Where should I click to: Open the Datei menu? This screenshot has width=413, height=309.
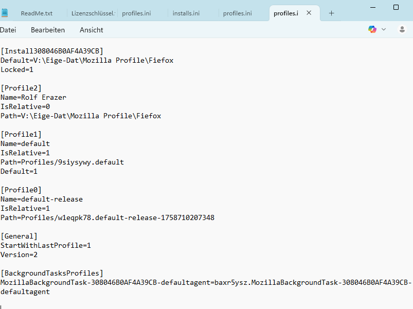pyautogui.click(x=8, y=30)
